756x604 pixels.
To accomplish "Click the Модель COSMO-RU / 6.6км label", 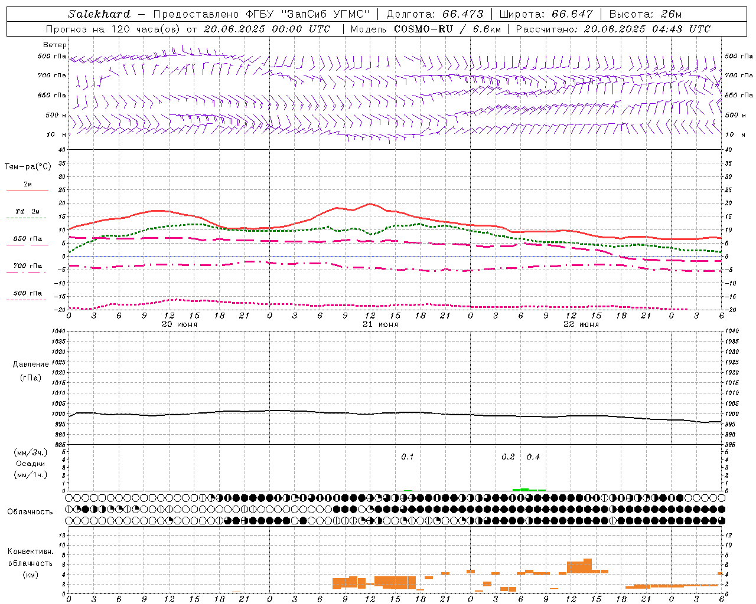I will [x=425, y=29].
